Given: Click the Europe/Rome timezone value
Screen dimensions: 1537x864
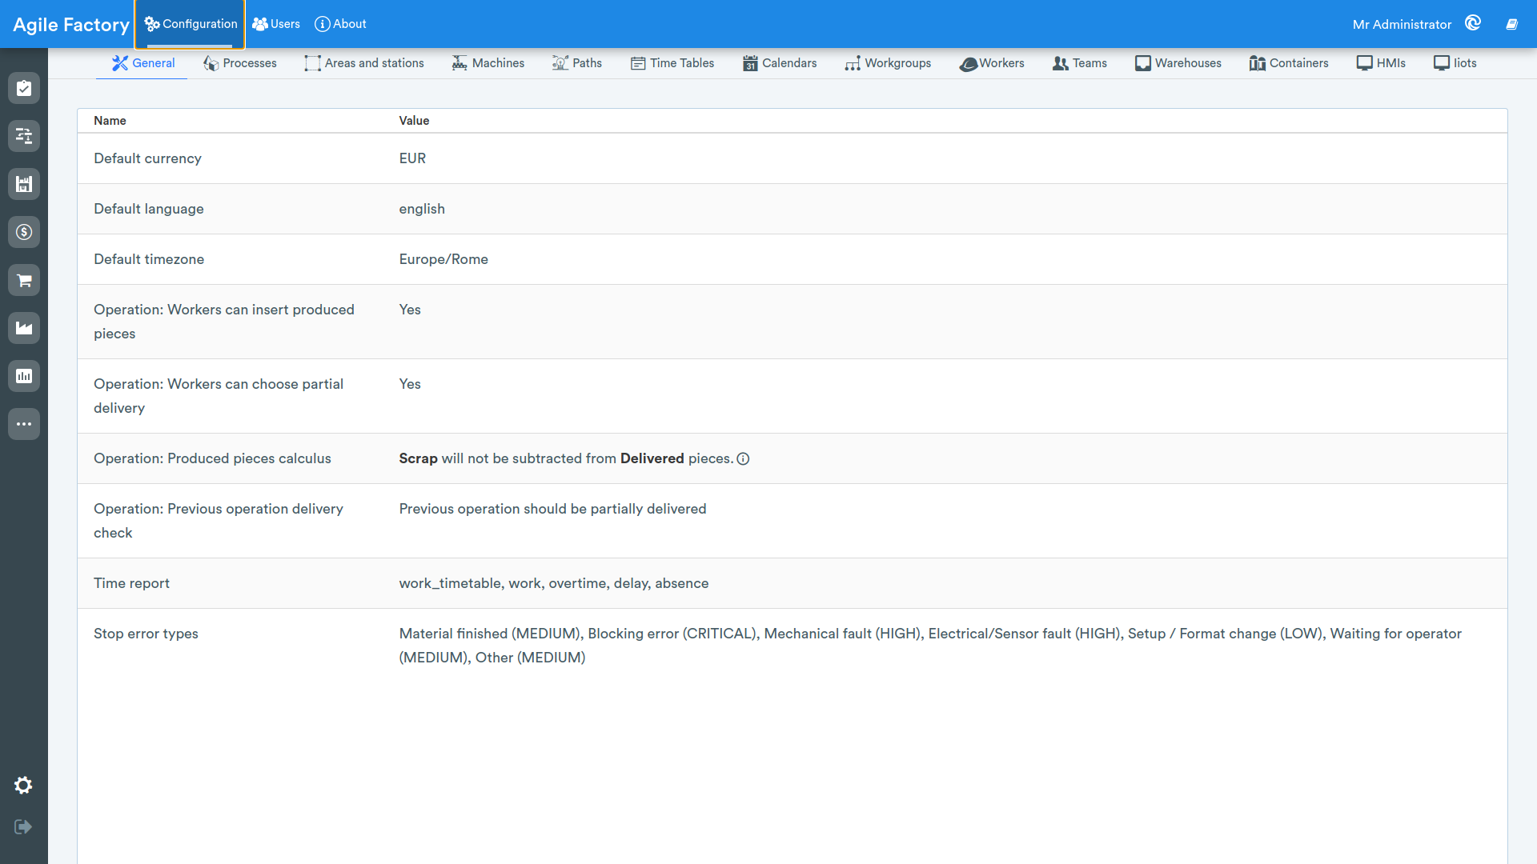Looking at the screenshot, I should [443, 259].
